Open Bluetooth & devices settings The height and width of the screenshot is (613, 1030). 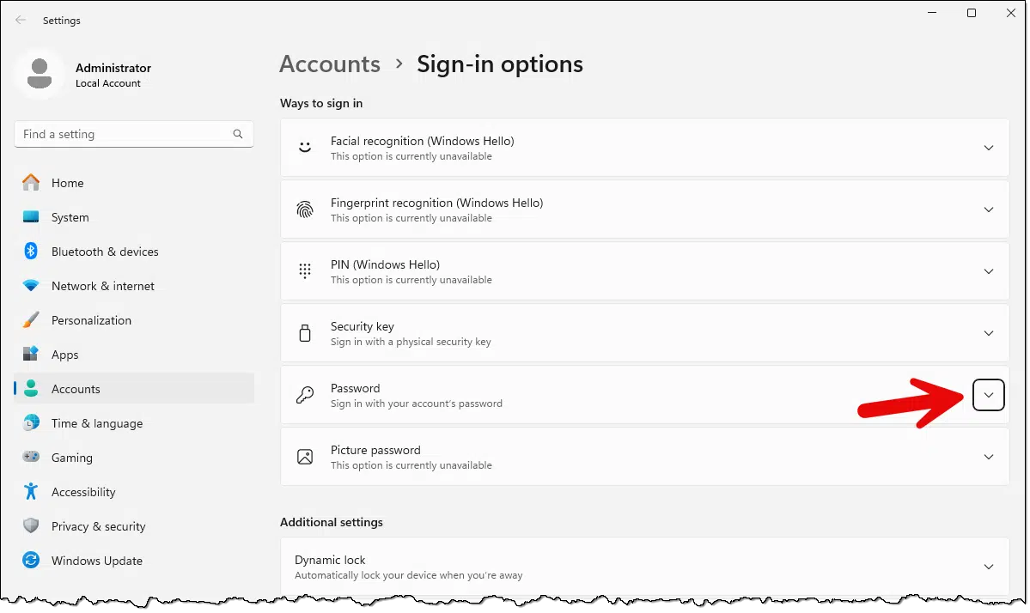[134, 252]
